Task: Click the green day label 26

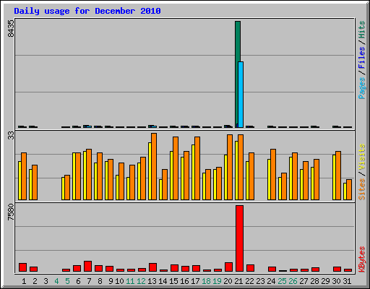Action: tap(293, 281)
